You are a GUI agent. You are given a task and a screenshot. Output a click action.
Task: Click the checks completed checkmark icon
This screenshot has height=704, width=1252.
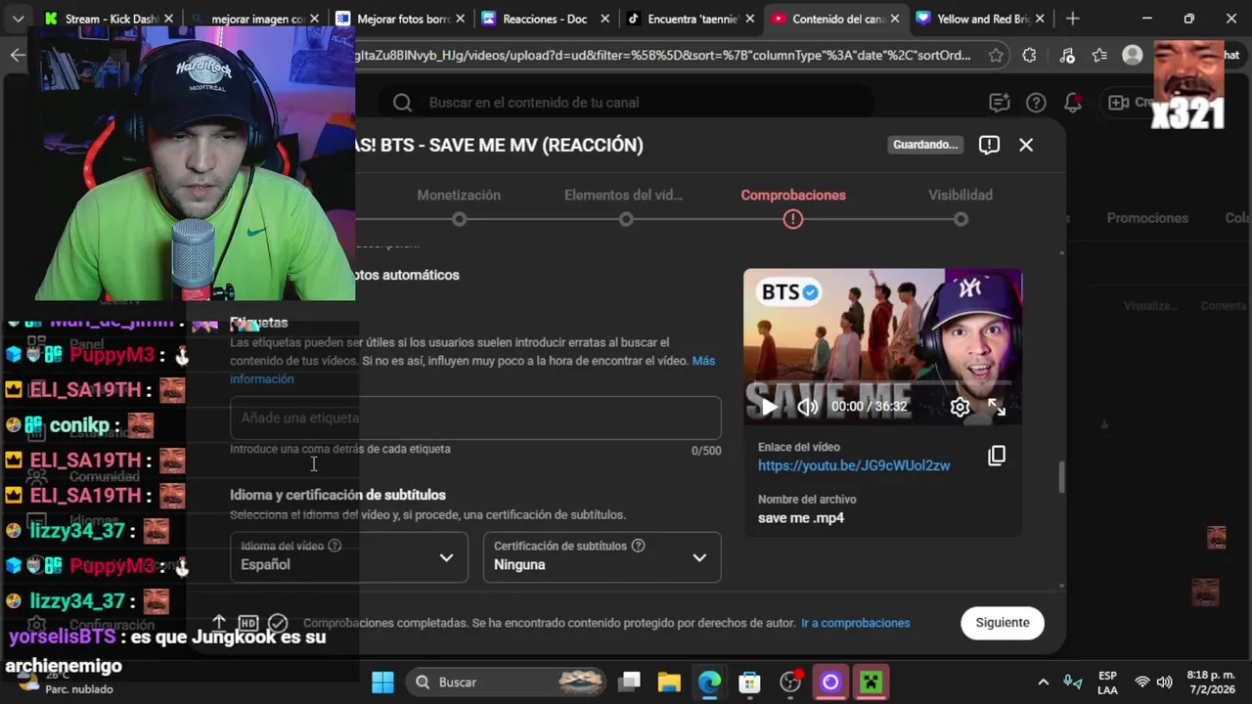tap(278, 623)
